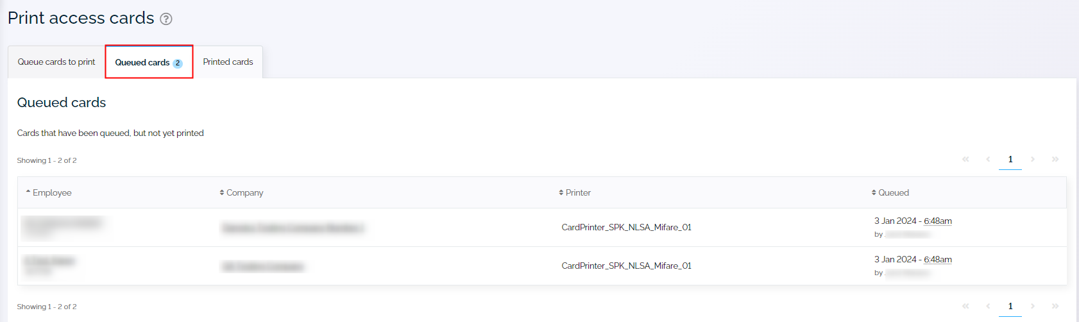Sort table by Printer column
The height and width of the screenshot is (322, 1079).
point(575,192)
